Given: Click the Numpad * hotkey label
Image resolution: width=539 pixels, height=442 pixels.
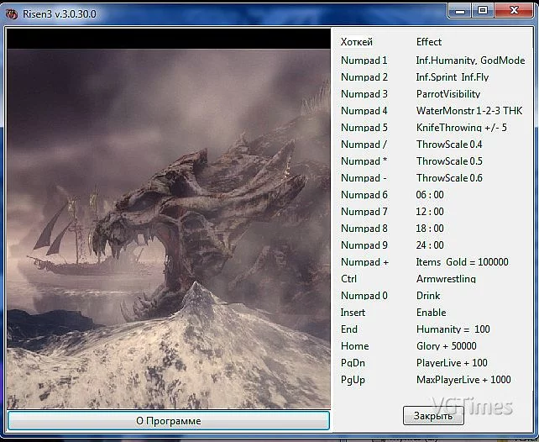Looking at the screenshot, I should coord(364,161).
